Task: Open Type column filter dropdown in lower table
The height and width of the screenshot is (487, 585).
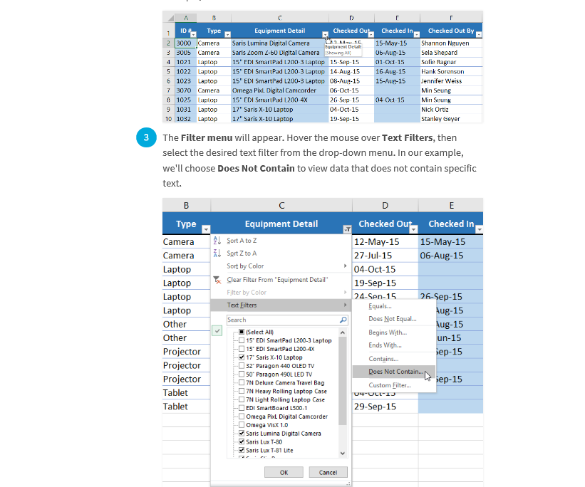Action: pyautogui.click(x=206, y=229)
